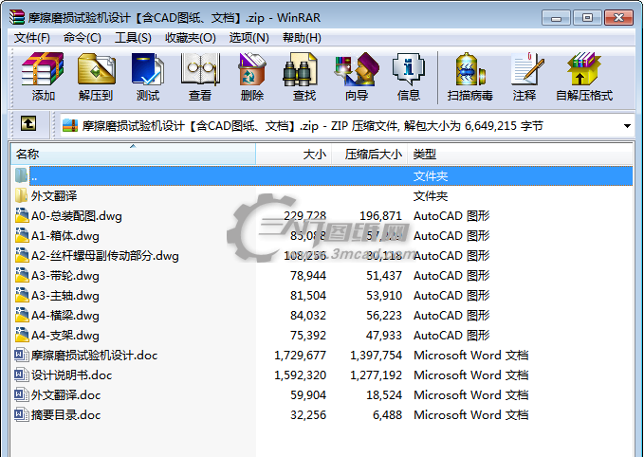Click the A3-带轮.dwg file icon
Viewport: 644px width, 457px height.
22,276
